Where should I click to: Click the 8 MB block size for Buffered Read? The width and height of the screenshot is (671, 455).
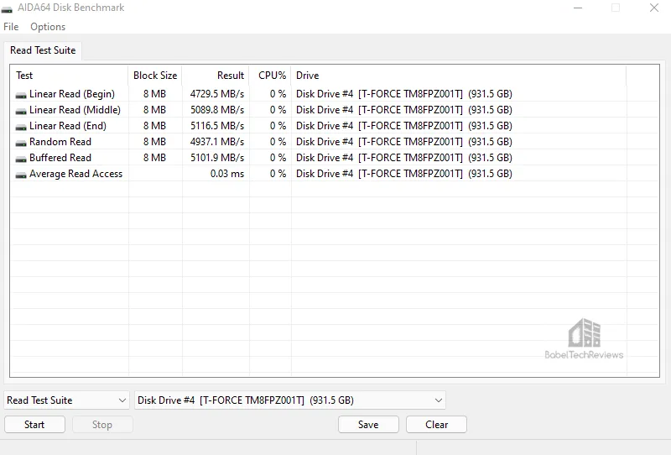click(154, 158)
